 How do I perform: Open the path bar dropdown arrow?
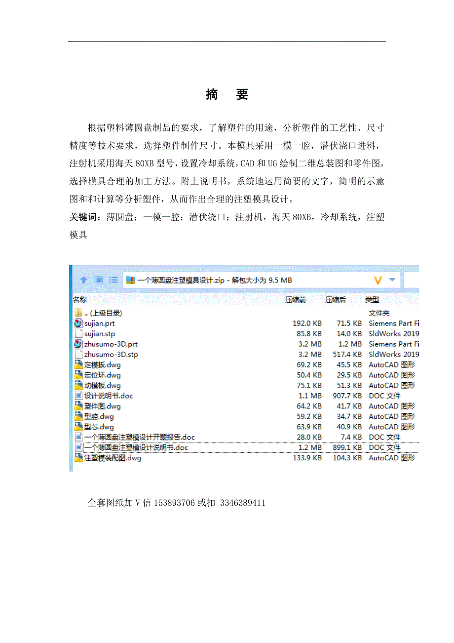392,280
